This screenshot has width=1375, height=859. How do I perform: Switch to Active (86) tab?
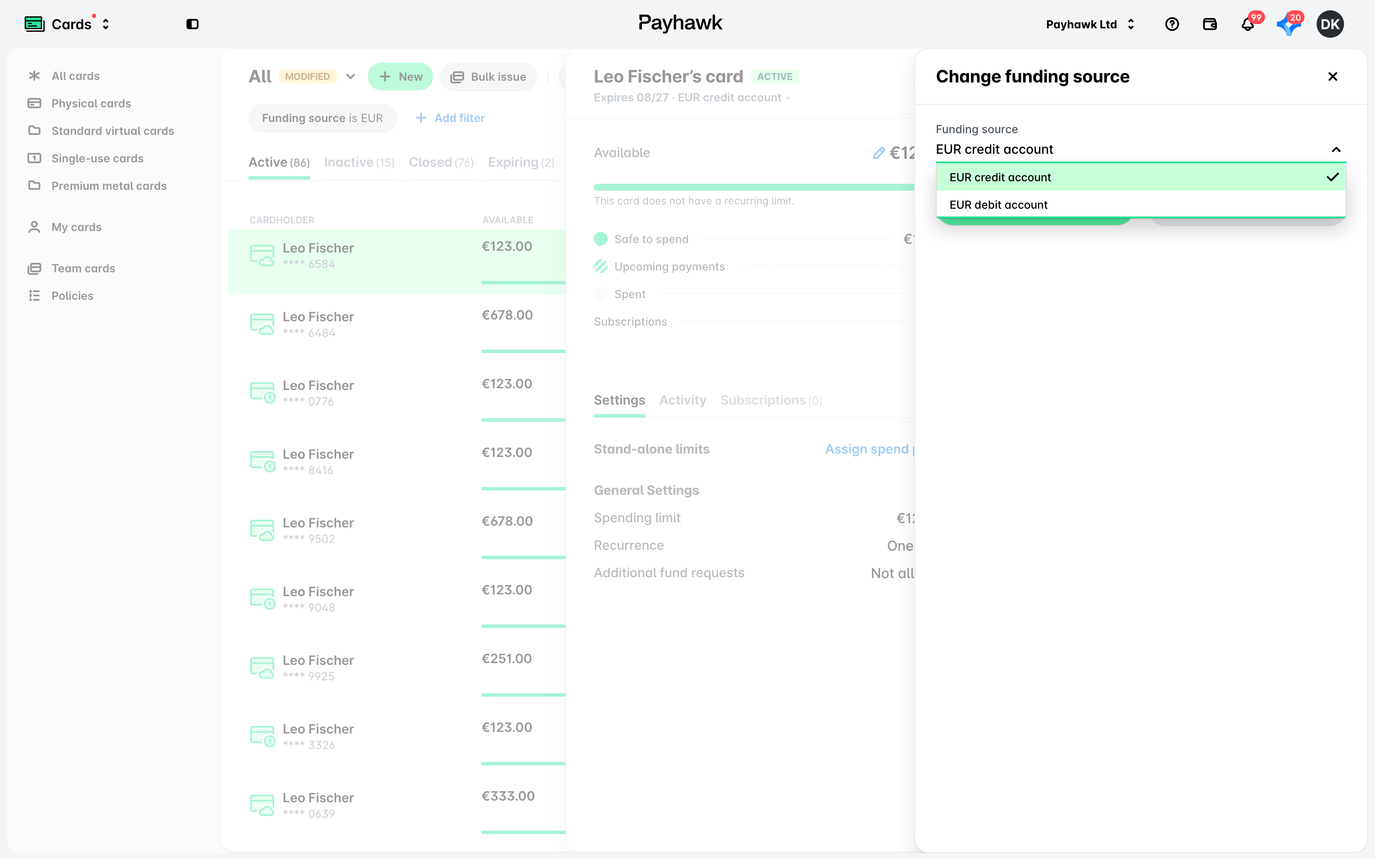(x=279, y=162)
